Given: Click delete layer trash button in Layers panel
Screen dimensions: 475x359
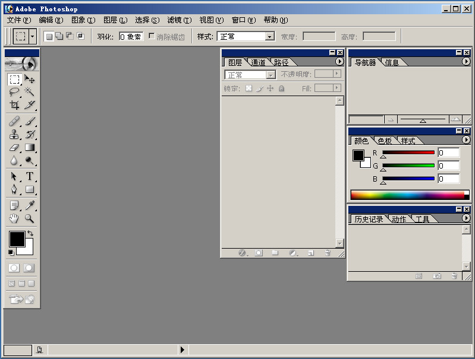Looking at the screenshot, I should [328, 253].
